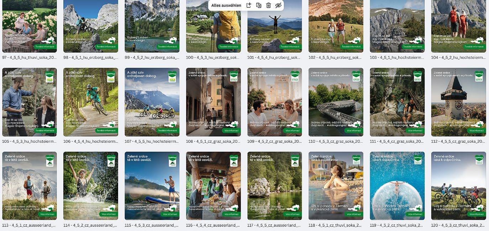Select page 106 biker on wooden trail
Viewport: 489px width, 231px height.
[x=91, y=102]
